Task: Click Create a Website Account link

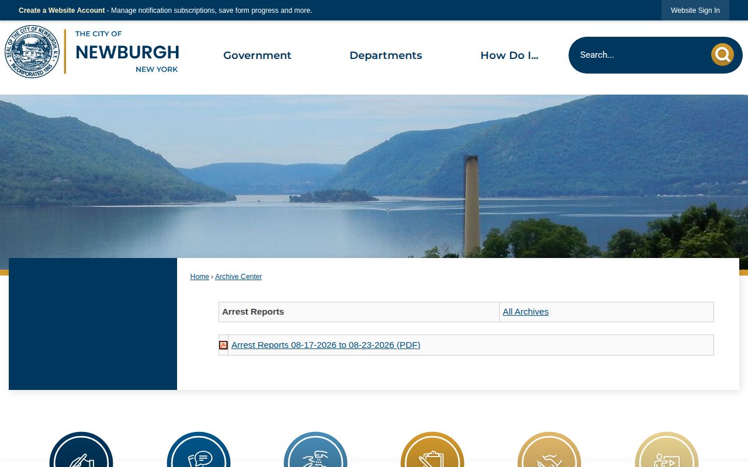Action: (62, 11)
